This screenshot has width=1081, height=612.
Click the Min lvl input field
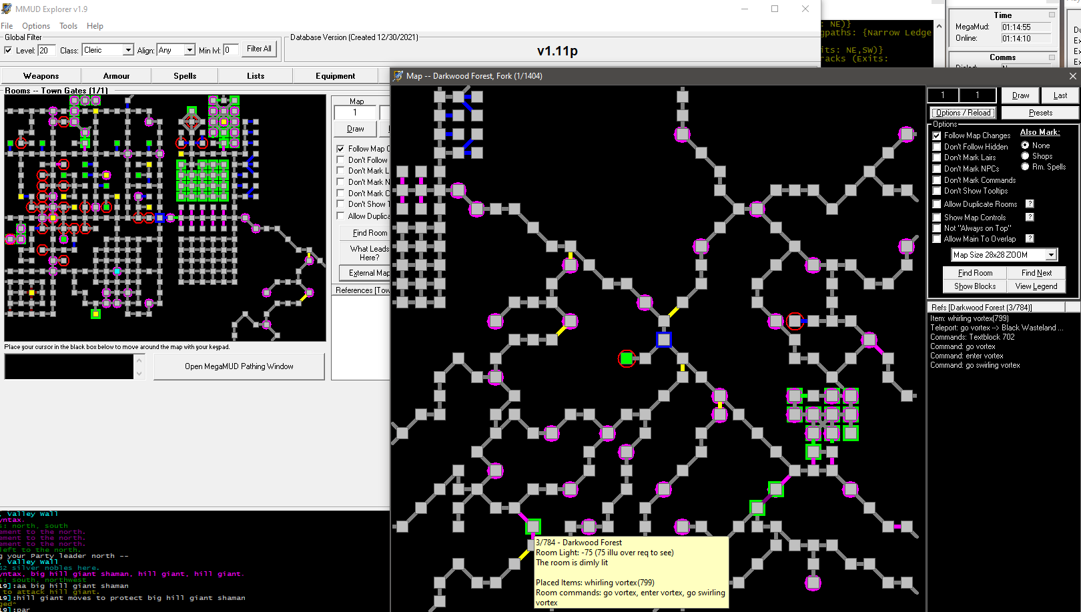click(230, 50)
